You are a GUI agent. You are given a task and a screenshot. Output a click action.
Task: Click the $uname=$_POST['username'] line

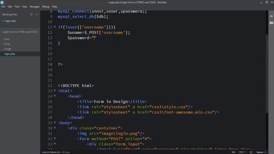coord(99,33)
